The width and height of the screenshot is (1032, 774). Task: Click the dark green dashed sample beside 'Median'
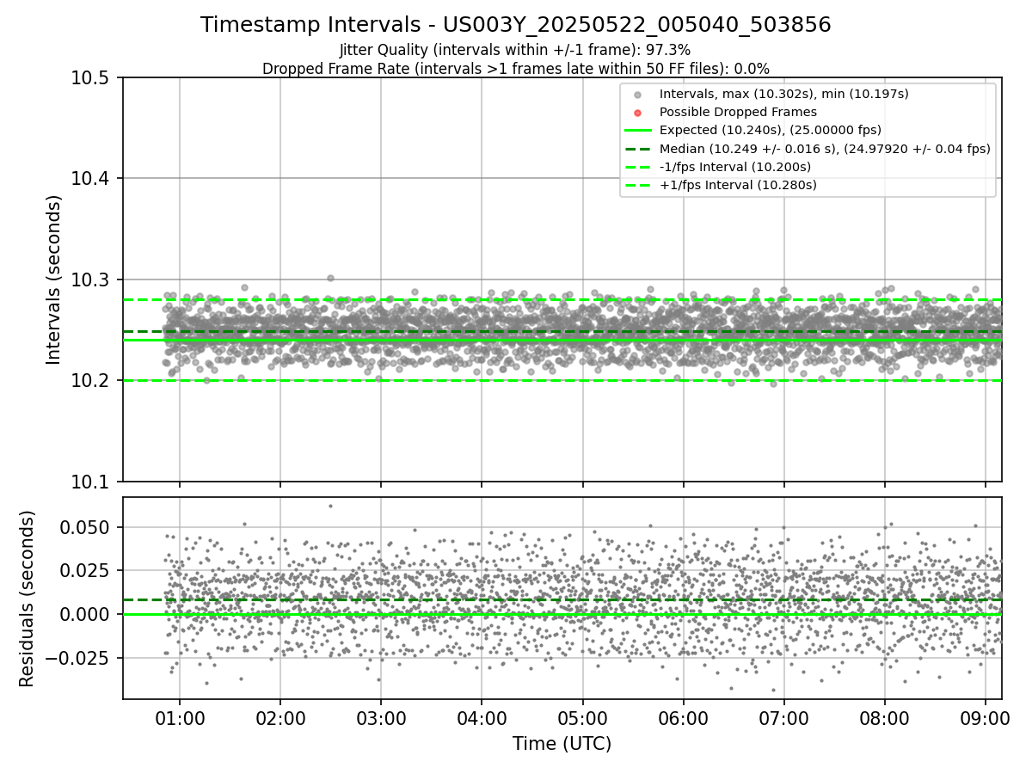click(637, 149)
